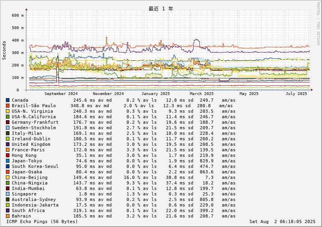
Task: Click the "500 m" y-axis tick label
Action: pos(18,28)
